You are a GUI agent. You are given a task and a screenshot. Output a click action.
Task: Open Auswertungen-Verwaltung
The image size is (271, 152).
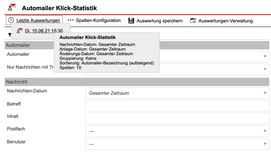pyautogui.click(x=225, y=20)
